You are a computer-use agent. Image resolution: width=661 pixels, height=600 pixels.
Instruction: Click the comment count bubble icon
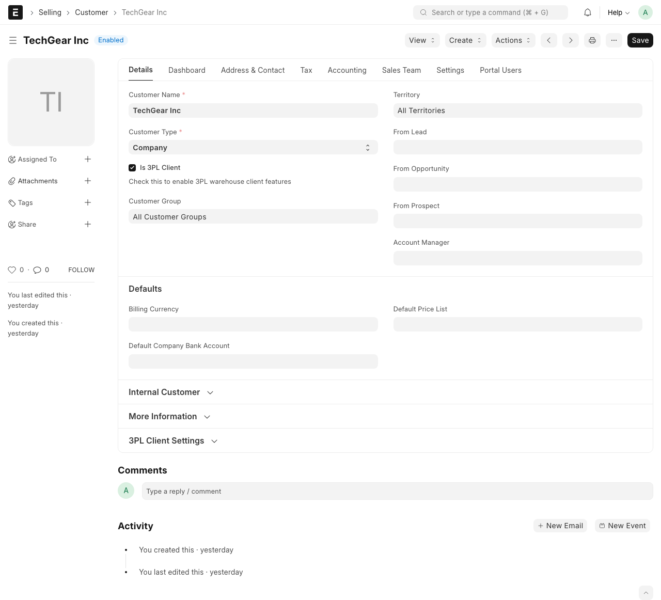[37, 270]
